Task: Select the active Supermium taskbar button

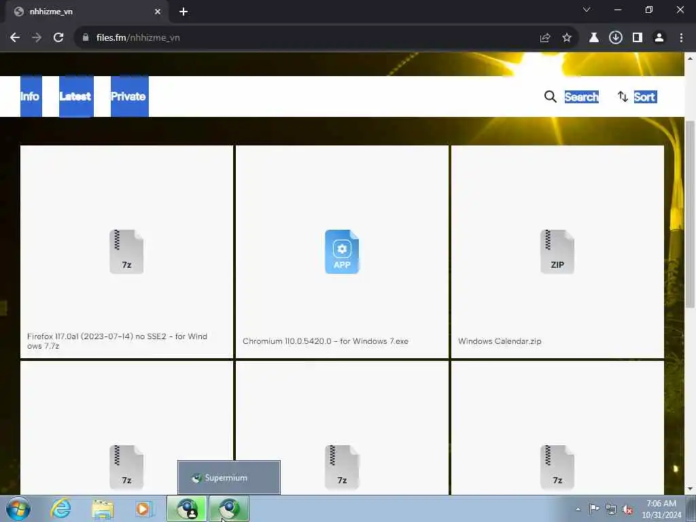Action: tap(229, 508)
